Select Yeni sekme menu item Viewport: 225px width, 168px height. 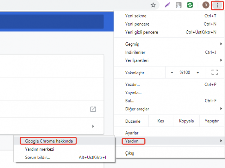point(169,16)
